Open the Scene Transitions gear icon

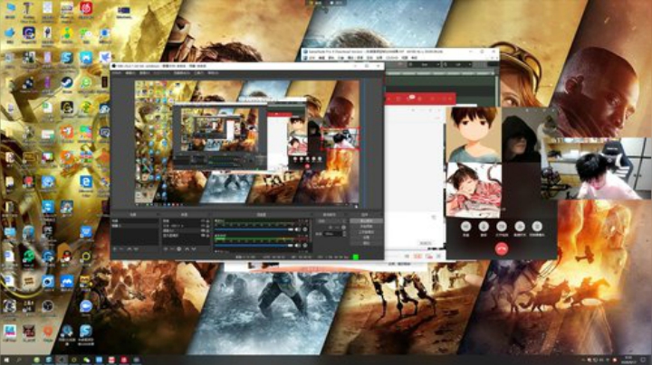tap(343, 228)
